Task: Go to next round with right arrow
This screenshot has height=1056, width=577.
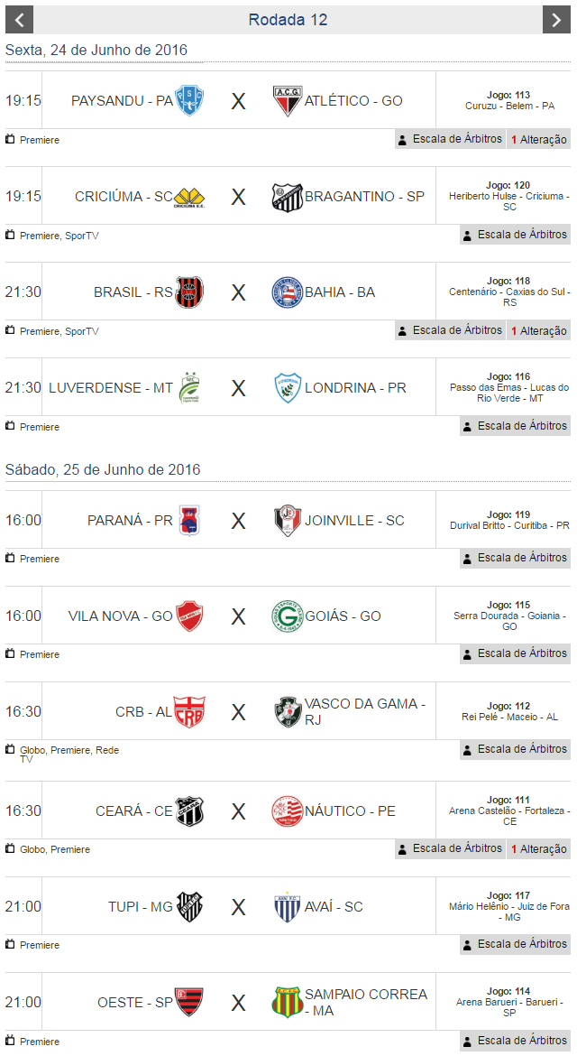Action: [556, 20]
